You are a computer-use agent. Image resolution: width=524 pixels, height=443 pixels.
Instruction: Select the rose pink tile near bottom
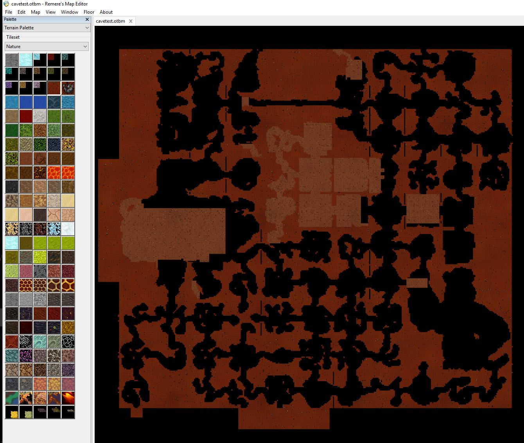(x=68, y=384)
